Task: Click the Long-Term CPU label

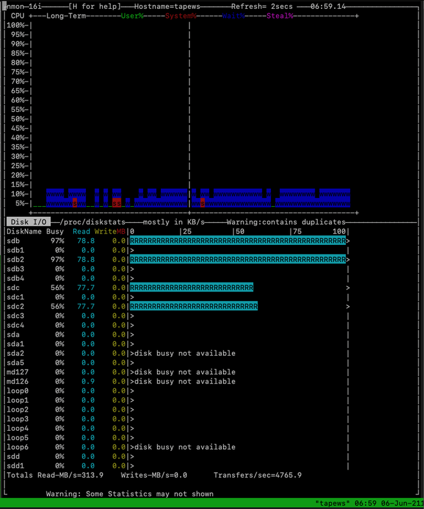Action: pos(66,16)
